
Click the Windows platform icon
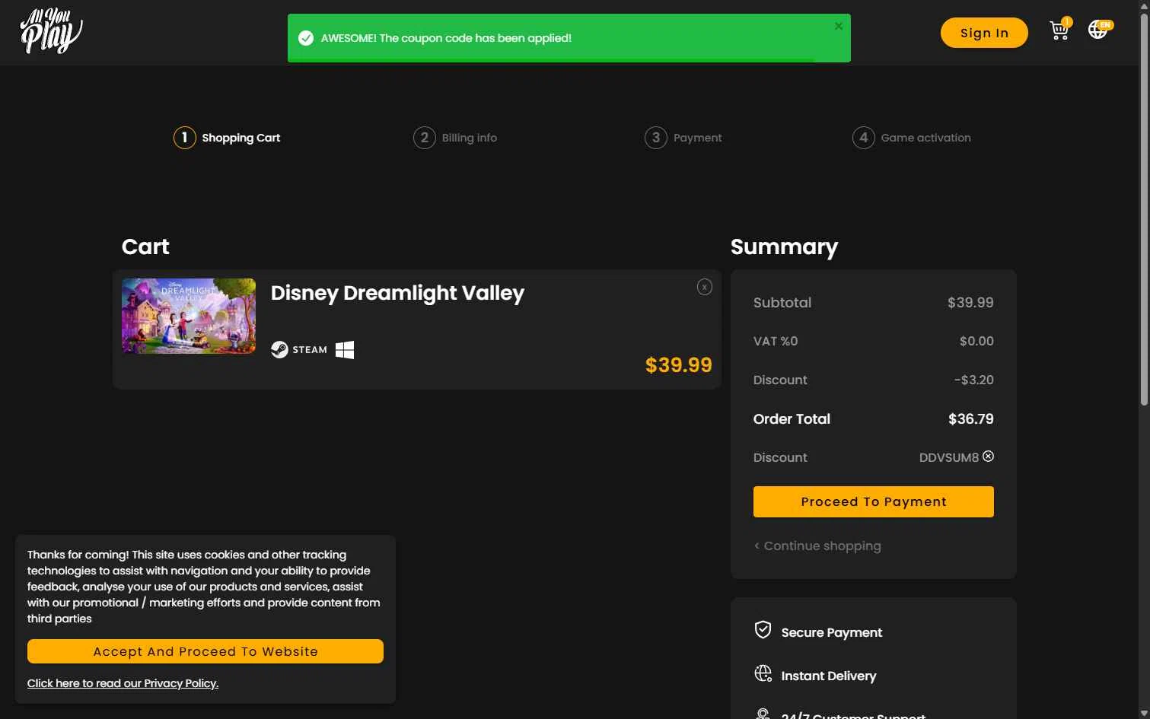tap(345, 349)
